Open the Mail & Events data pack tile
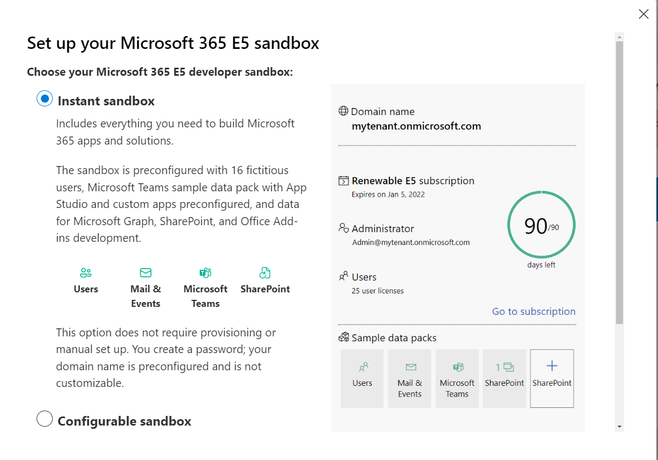658x460 pixels. pyautogui.click(x=409, y=378)
